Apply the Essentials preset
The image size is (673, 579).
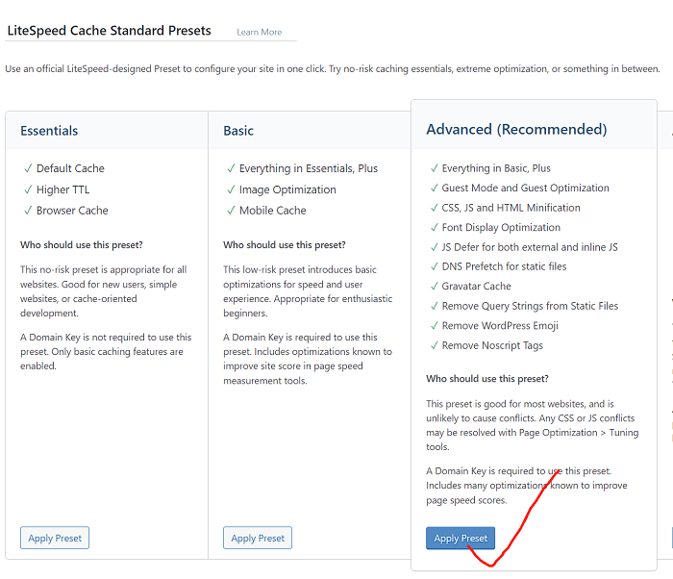click(x=55, y=538)
